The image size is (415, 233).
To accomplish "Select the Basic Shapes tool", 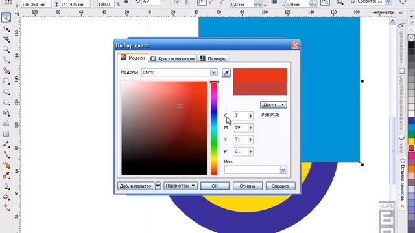I will 6,113.
